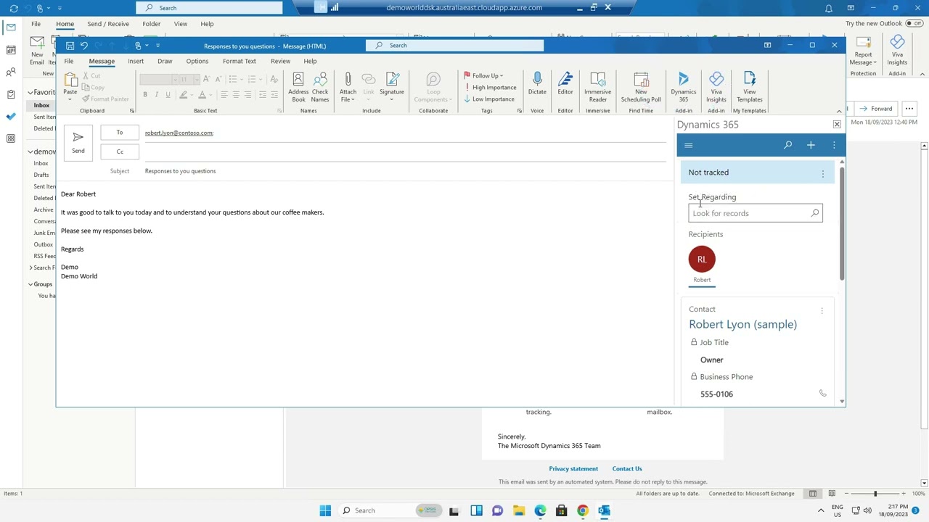Viewport: 929px width, 522px height.
Task: Click the To recipient button
Action: (120, 133)
